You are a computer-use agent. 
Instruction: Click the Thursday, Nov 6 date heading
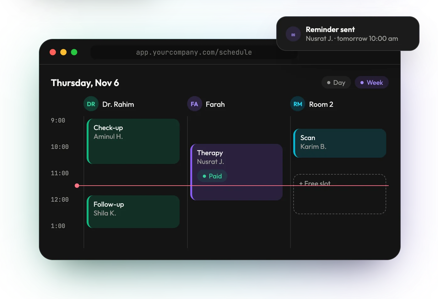pyautogui.click(x=85, y=83)
